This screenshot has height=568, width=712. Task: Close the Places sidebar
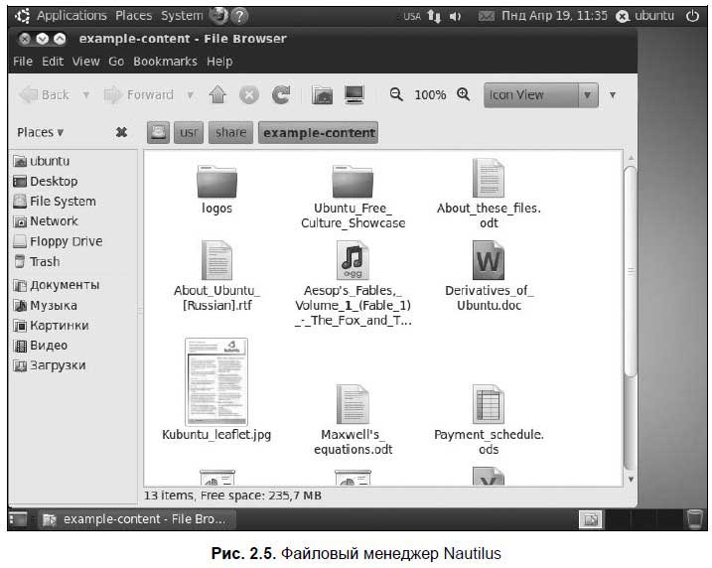pos(121,132)
